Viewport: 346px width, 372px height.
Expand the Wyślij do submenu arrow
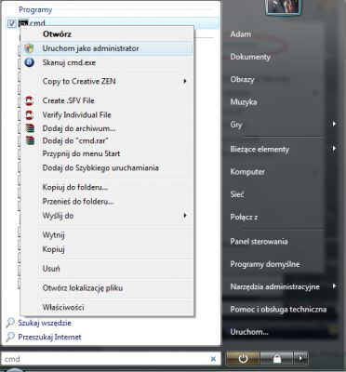[x=185, y=216]
